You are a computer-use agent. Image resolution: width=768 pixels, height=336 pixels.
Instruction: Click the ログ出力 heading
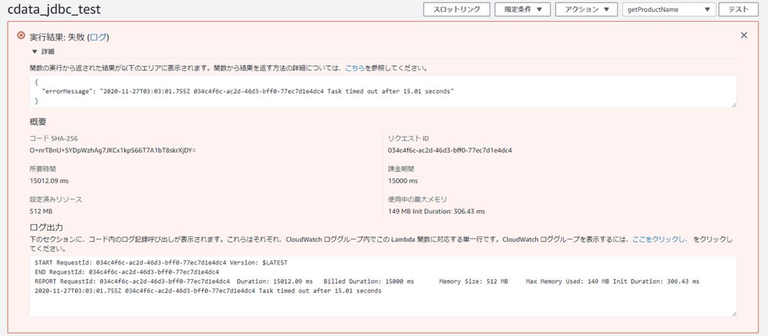[x=47, y=227]
